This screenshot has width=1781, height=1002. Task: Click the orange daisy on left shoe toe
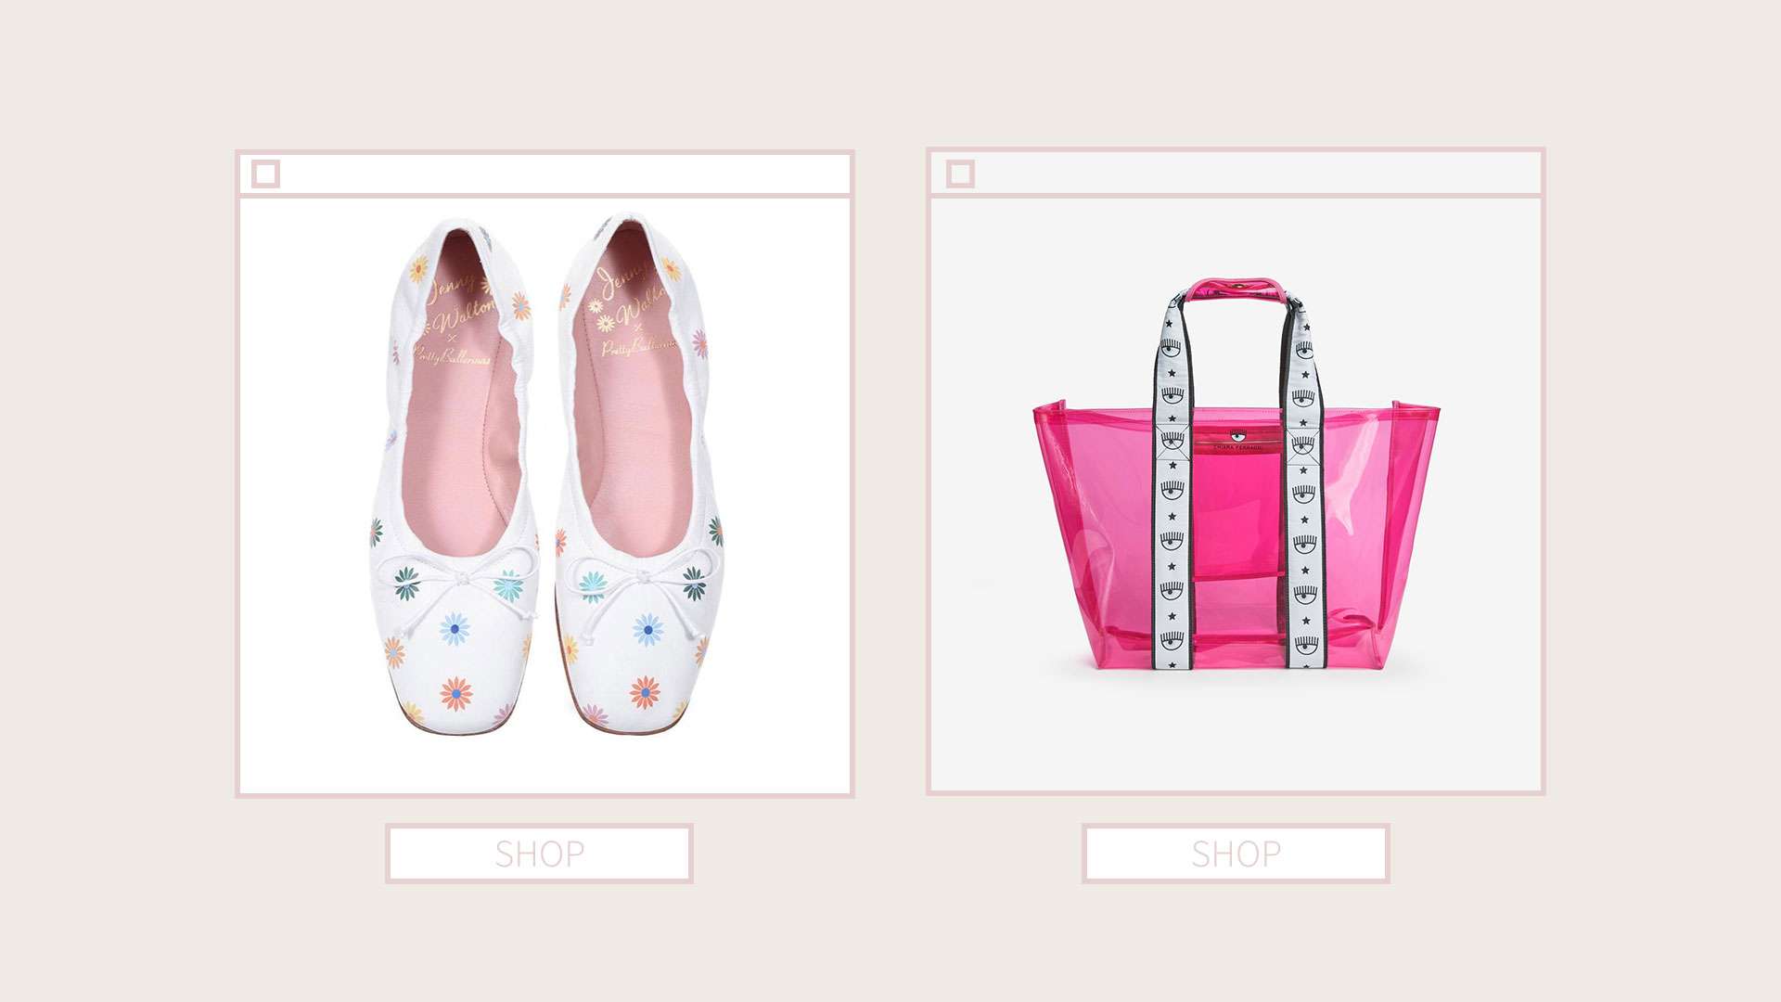pos(456,693)
